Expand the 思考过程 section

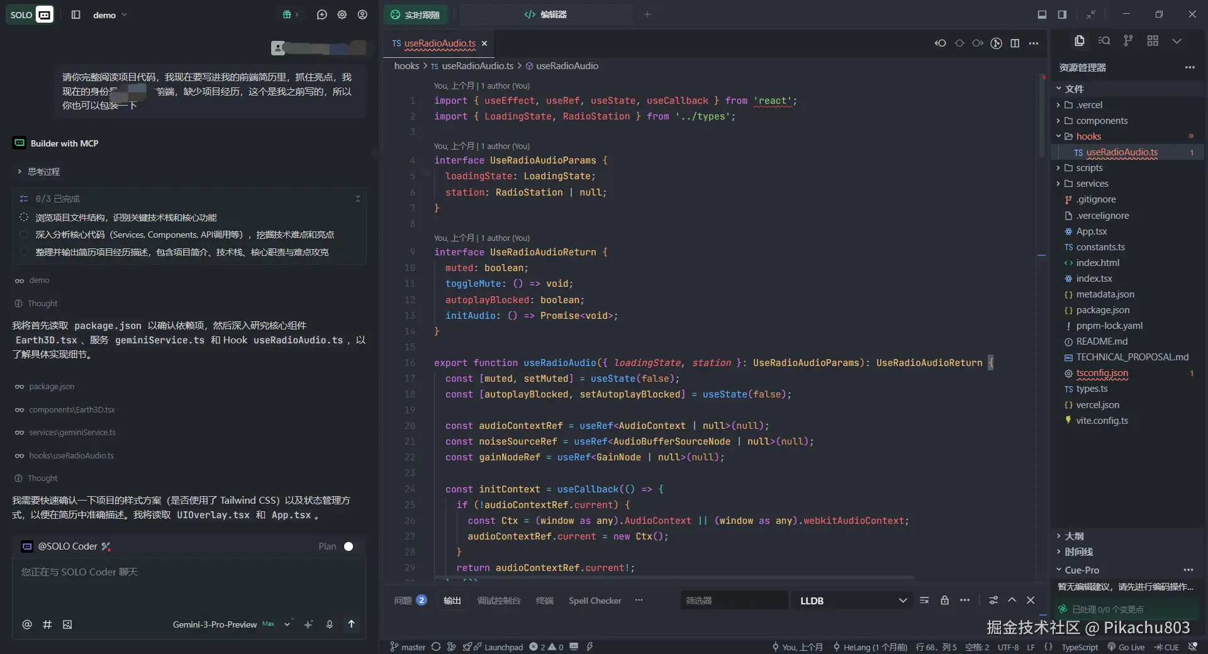43,172
